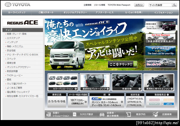180x126 pixels.
Task: Click the 2/3/5/6/9名 seating capacity value
Action: [x=57, y=101]
